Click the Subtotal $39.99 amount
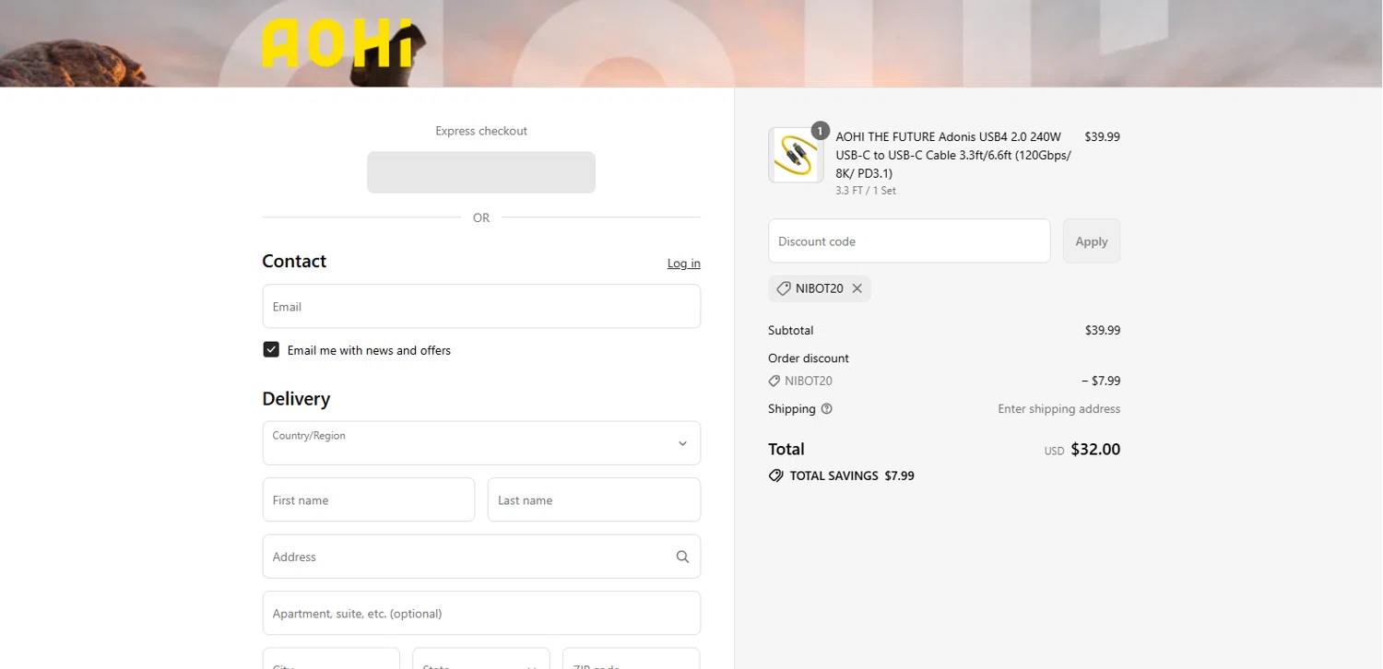 (x=1103, y=330)
